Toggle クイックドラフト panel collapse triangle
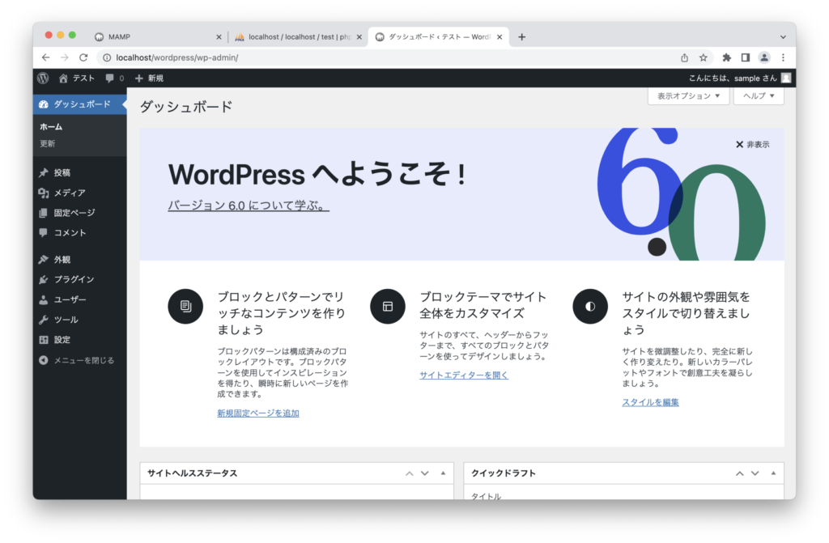The width and height of the screenshot is (829, 543). [x=773, y=473]
